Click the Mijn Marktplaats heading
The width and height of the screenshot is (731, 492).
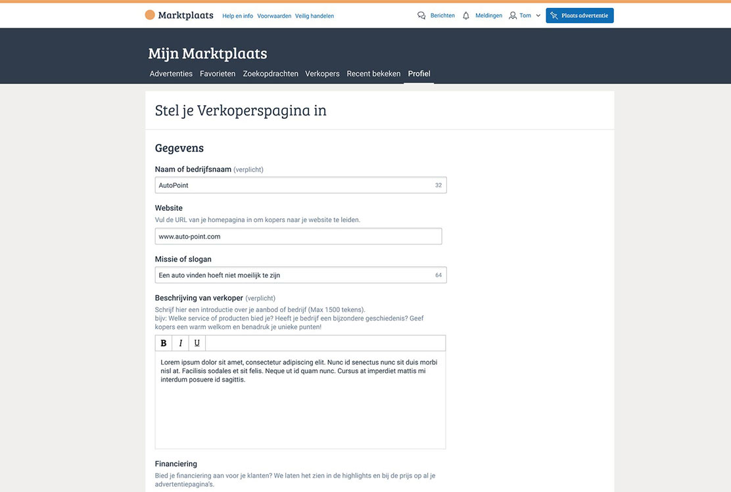tap(208, 53)
